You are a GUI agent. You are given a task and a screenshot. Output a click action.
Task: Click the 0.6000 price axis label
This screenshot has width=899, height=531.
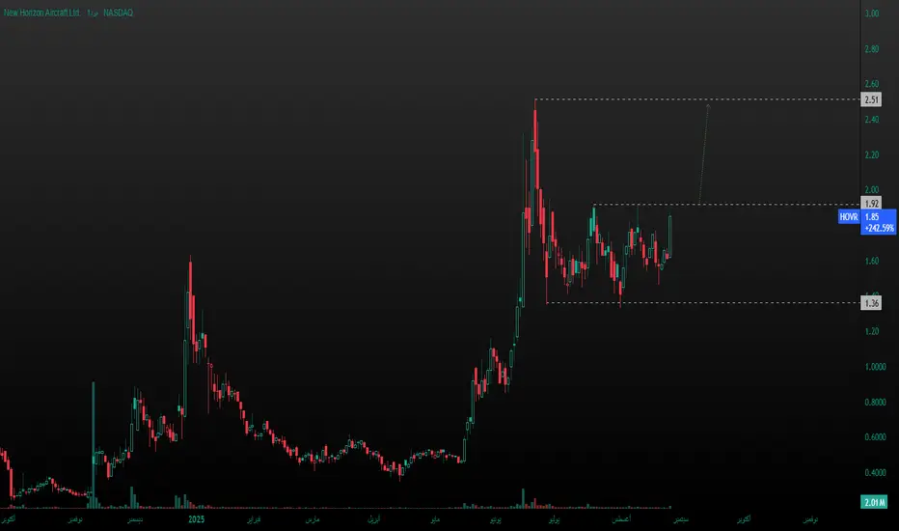coord(875,436)
